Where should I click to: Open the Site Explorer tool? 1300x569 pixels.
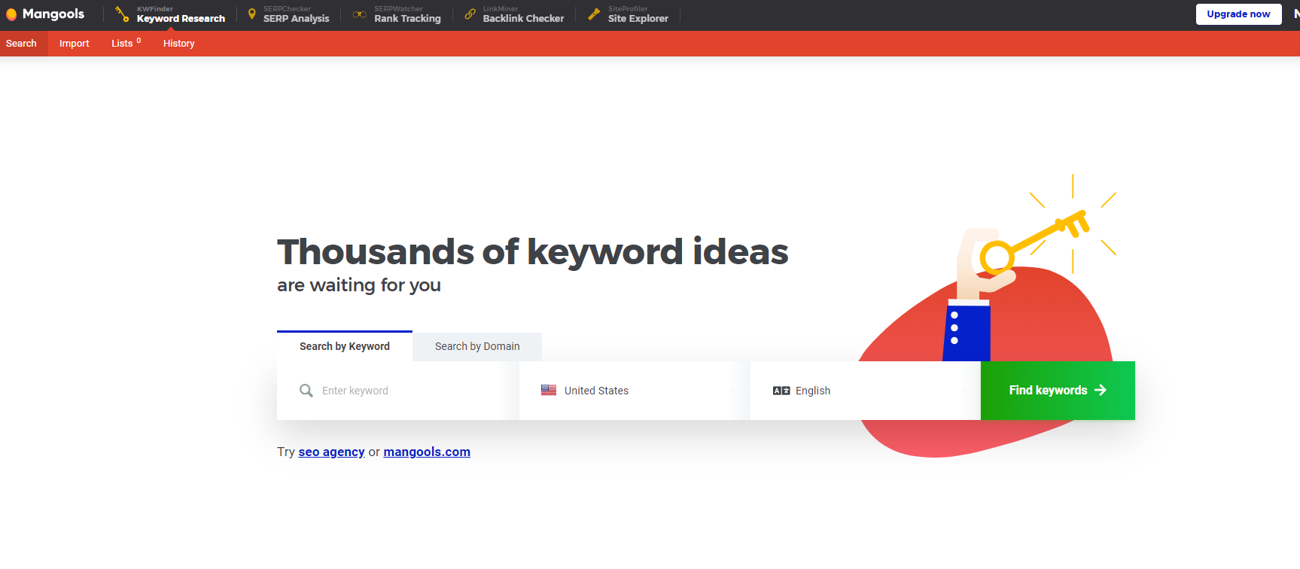click(x=638, y=18)
